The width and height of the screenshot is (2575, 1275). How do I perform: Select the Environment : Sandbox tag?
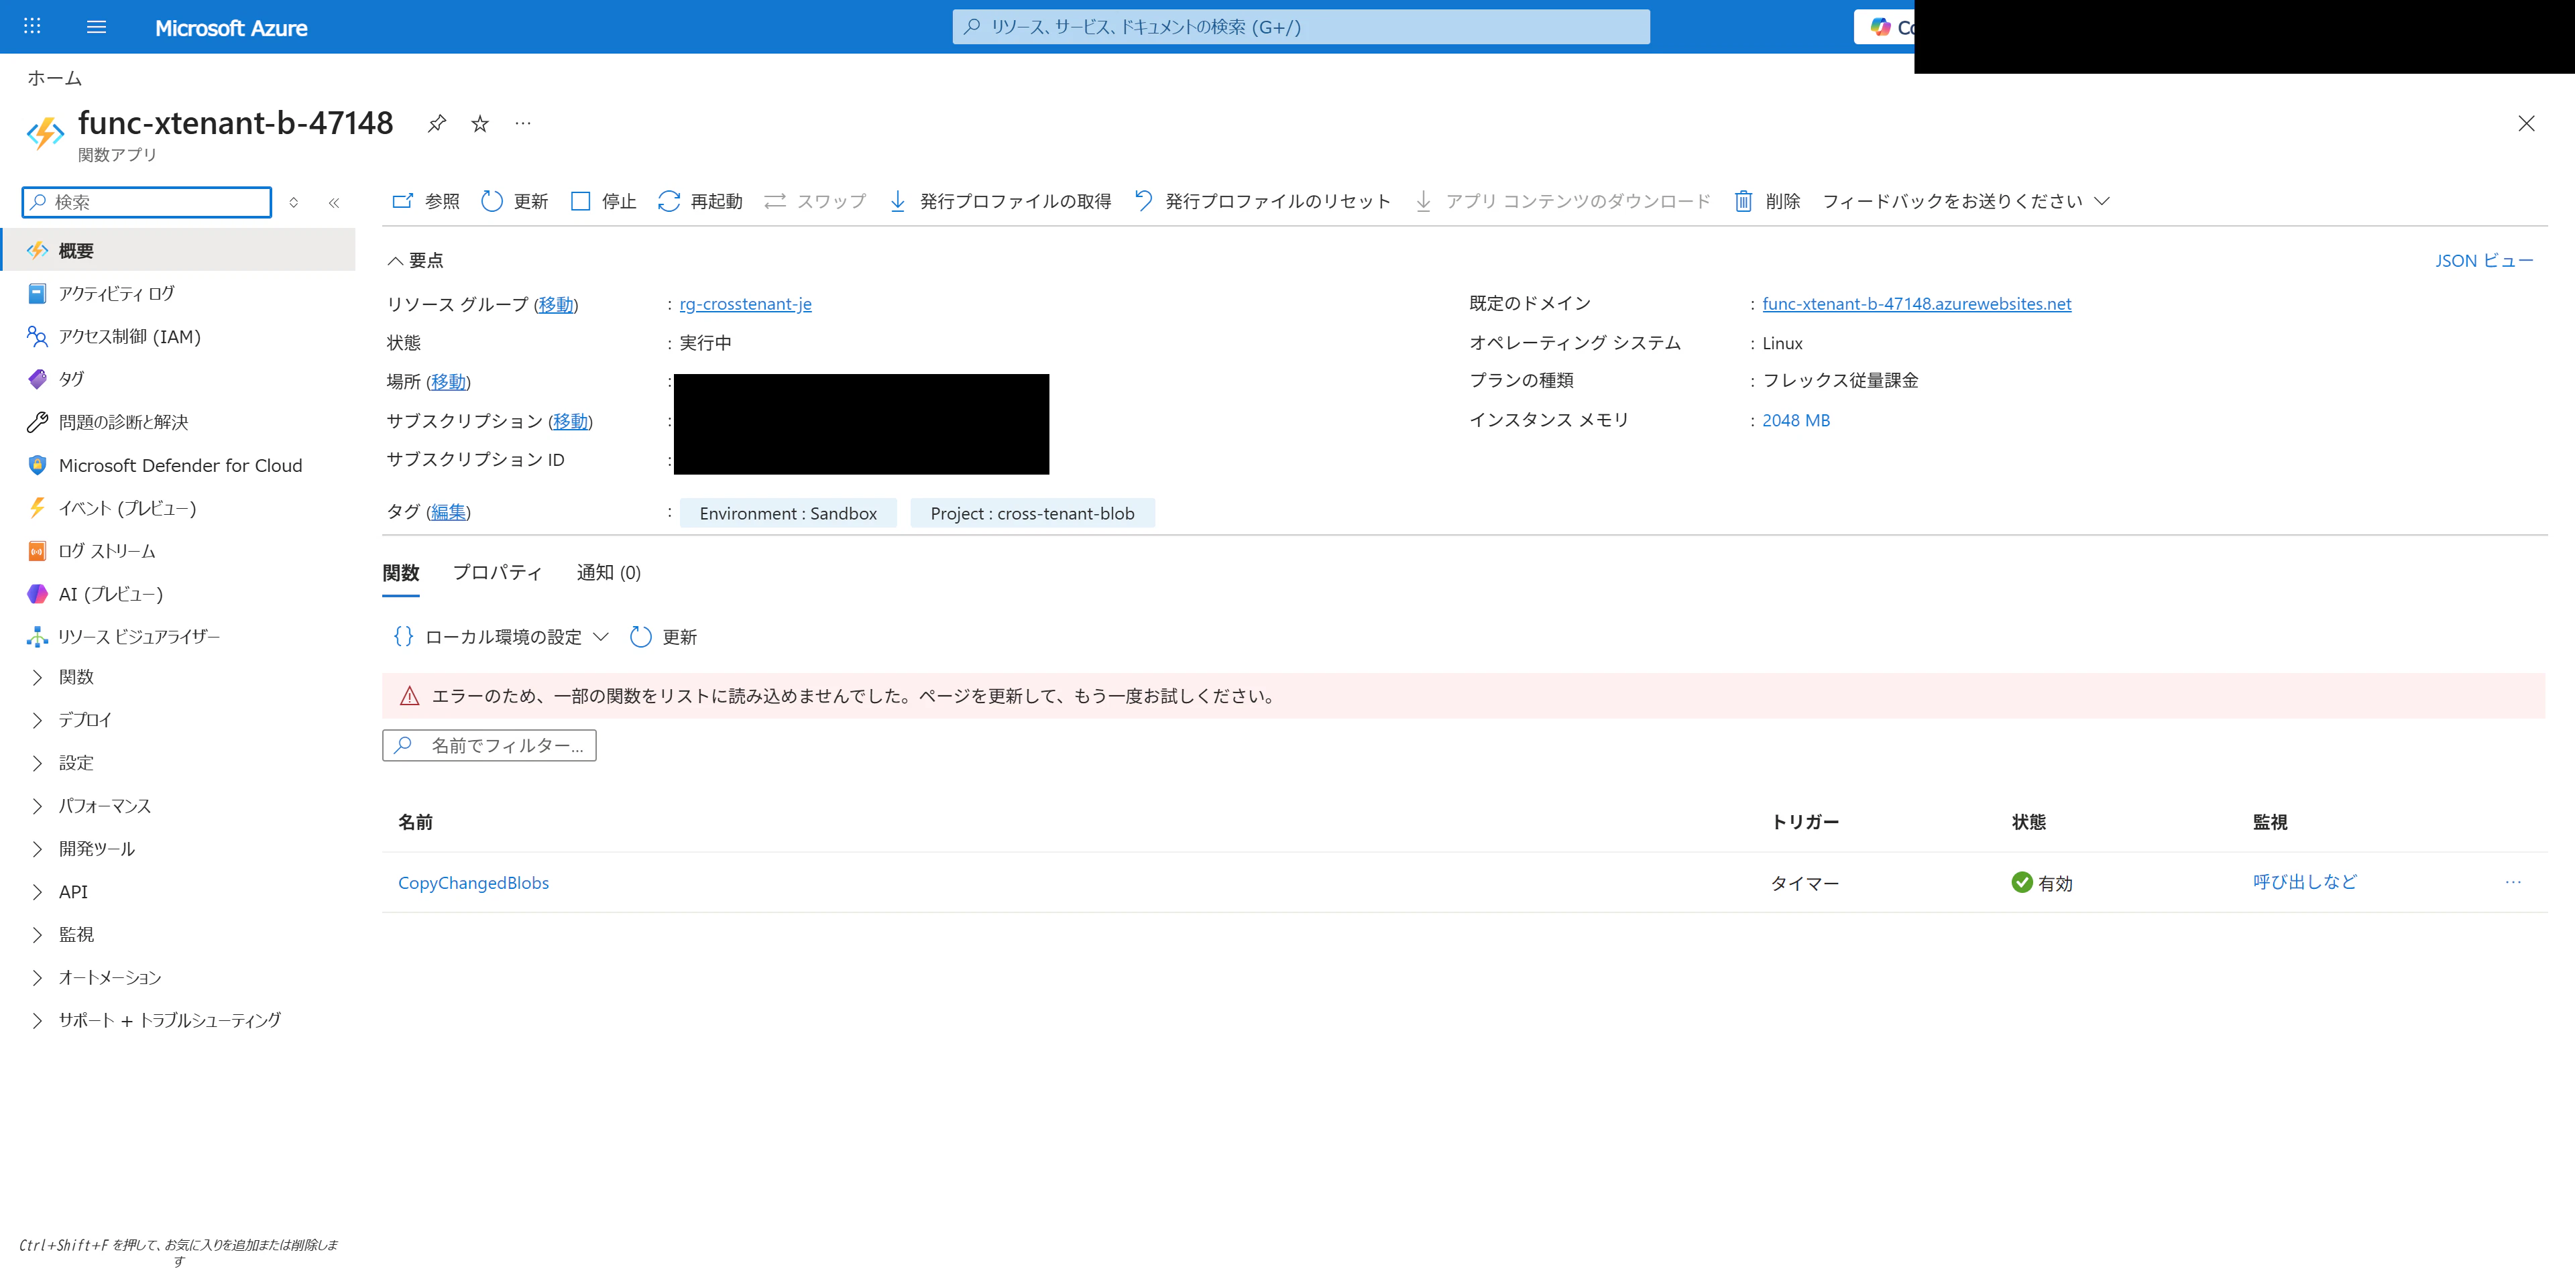click(x=789, y=513)
